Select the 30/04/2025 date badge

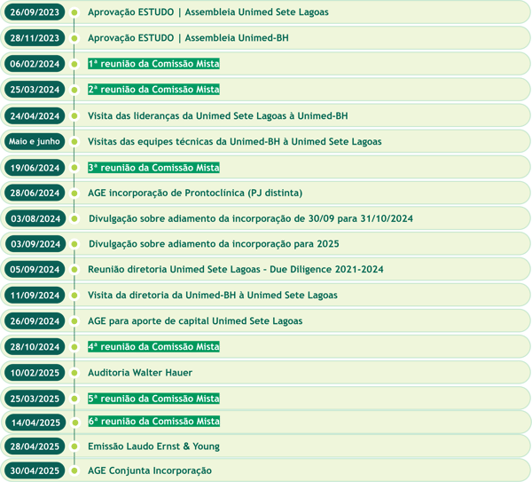pyautogui.click(x=35, y=470)
